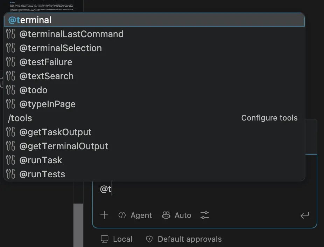Select @getTaskOutput tool suggestion
324x247 pixels.
tap(154, 132)
